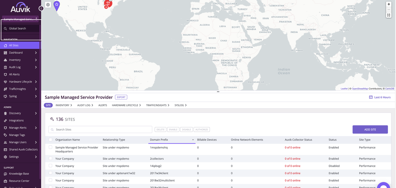This screenshot has height=188, width=396.
Task: Click the DELETE button
Action: 160,130
